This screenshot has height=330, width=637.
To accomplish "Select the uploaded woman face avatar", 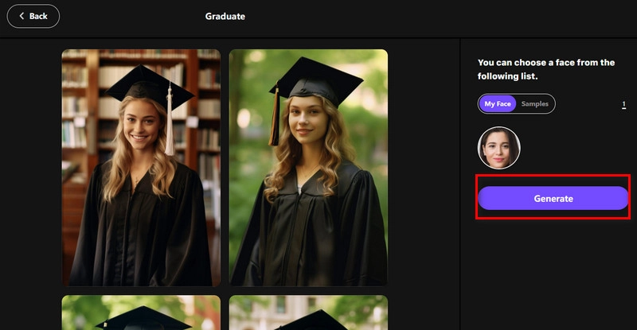I will tap(499, 148).
